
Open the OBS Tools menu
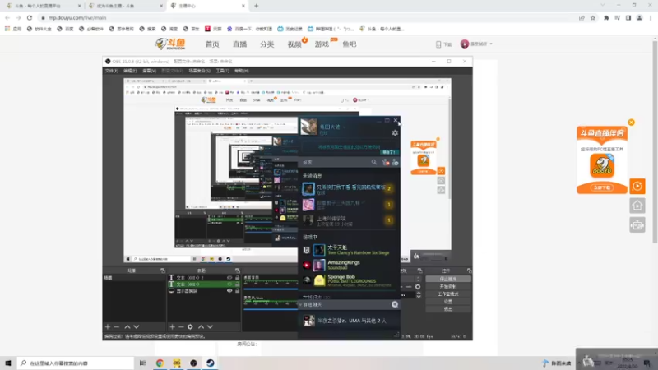222,71
